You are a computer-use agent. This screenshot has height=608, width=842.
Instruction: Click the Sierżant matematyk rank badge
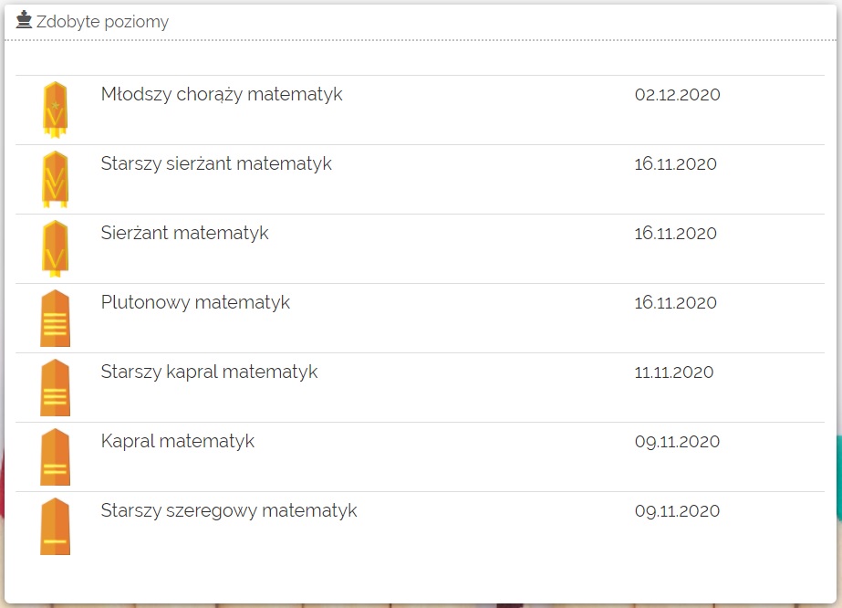[x=55, y=248]
